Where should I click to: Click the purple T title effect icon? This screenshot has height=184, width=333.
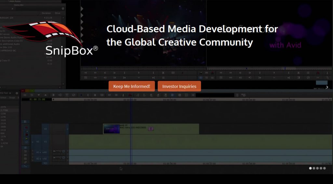tap(151, 129)
